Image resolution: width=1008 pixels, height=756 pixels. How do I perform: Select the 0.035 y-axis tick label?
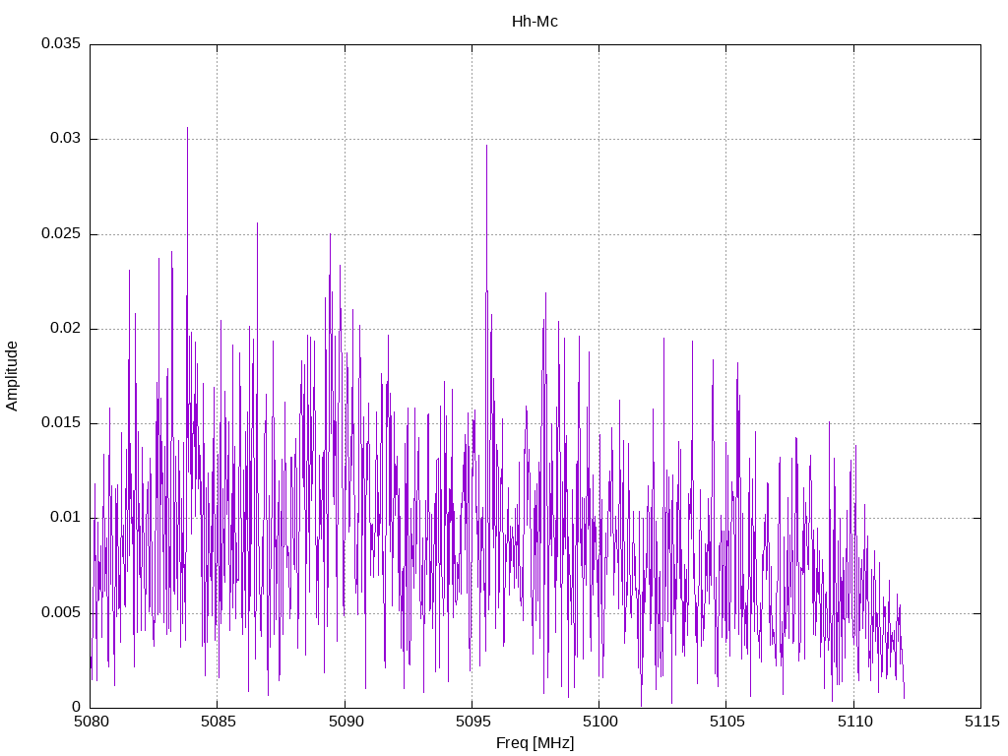[x=60, y=44]
